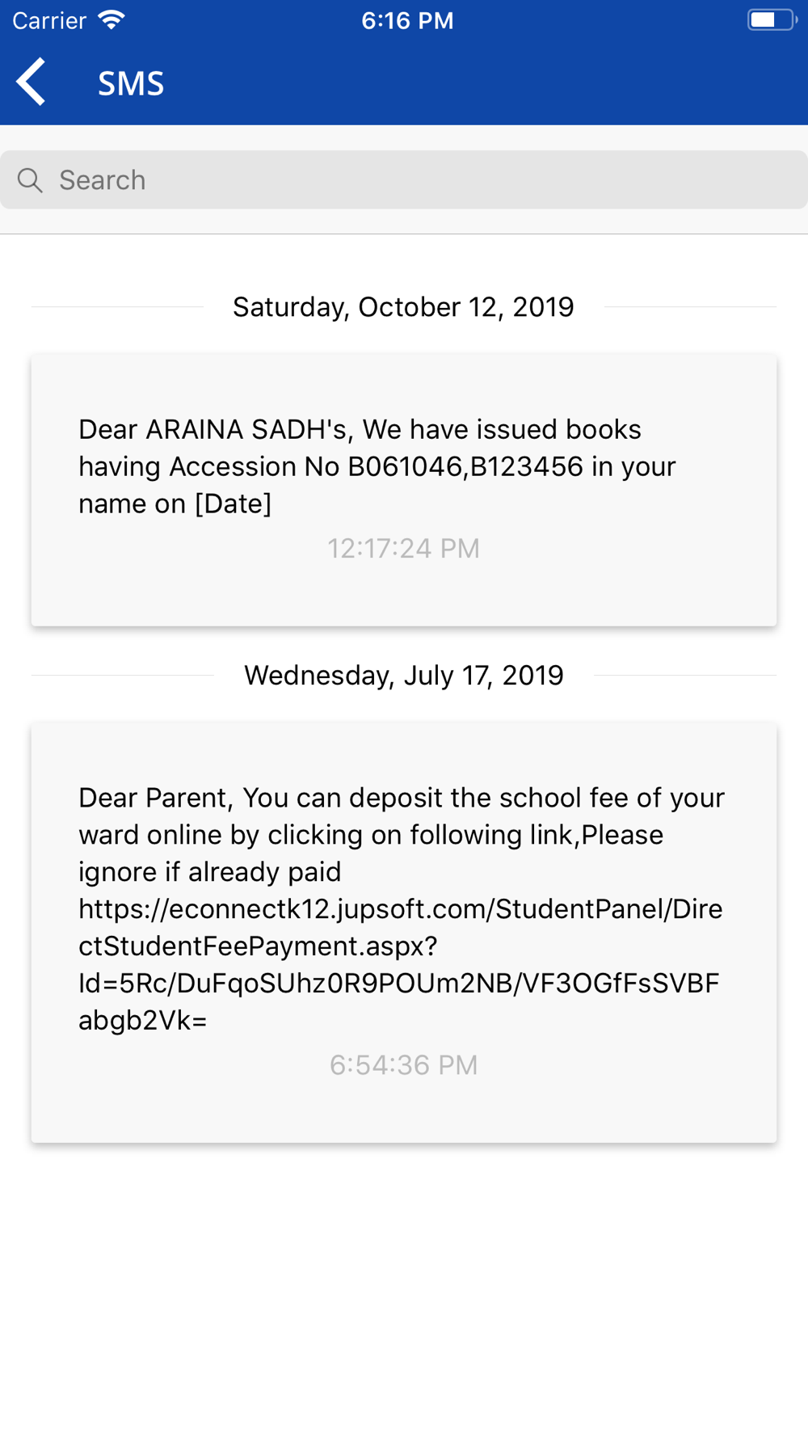
Task: Tap the back arrow icon
Action: (x=32, y=82)
